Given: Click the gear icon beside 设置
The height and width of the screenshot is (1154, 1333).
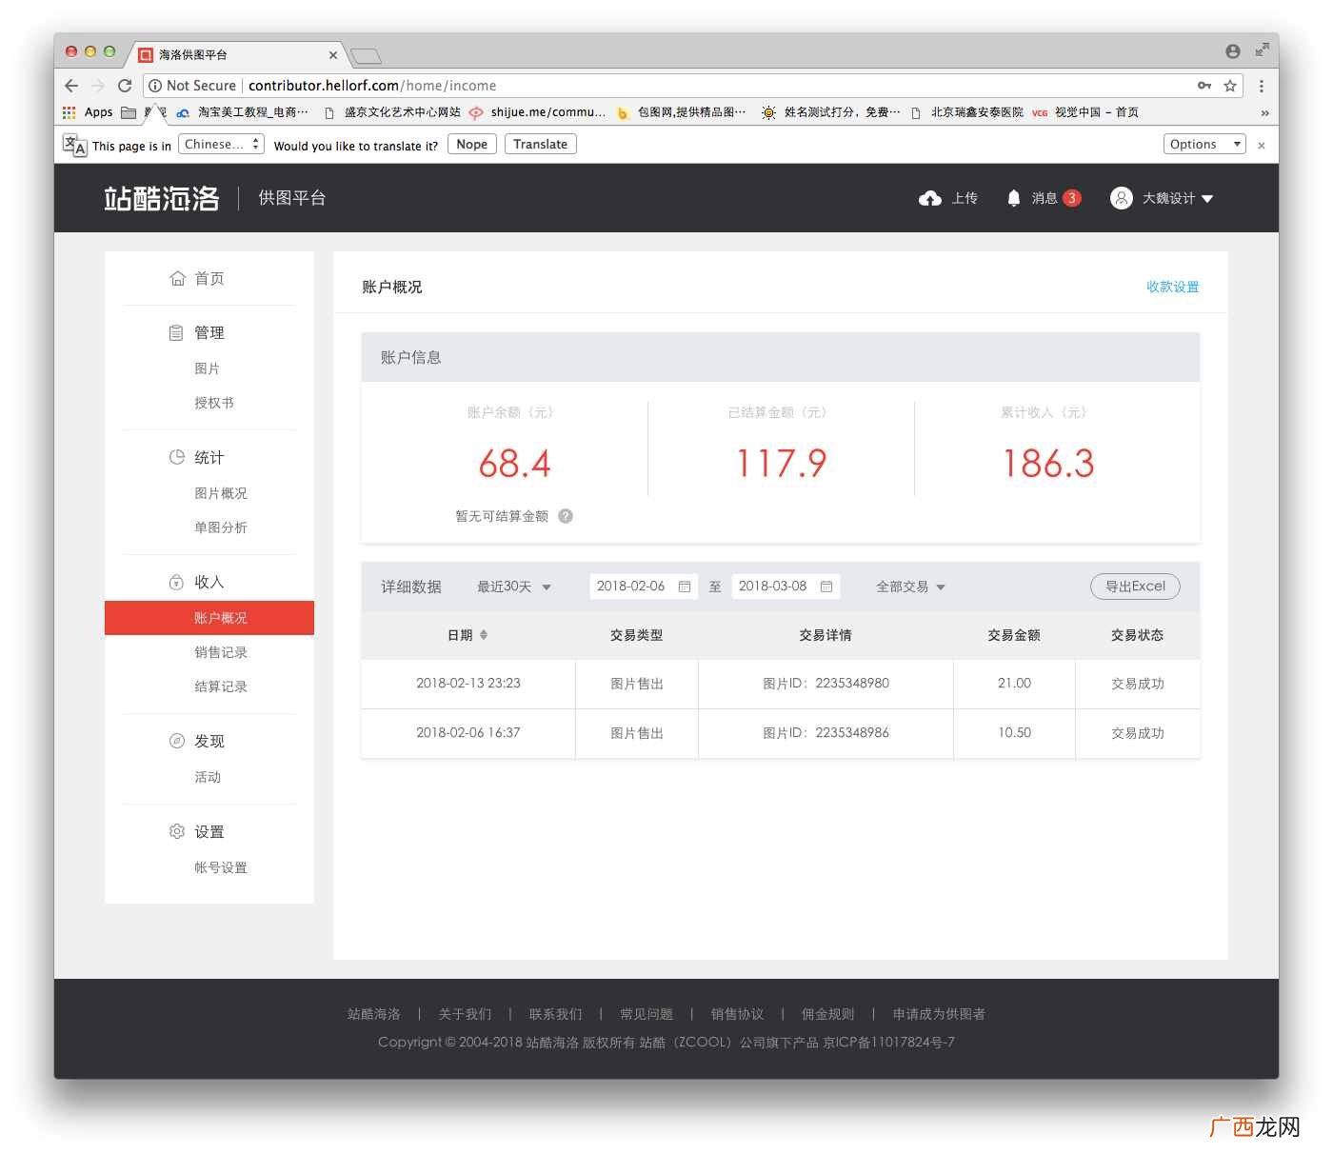Looking at the screenshot, I should click(x=177, y=831).
